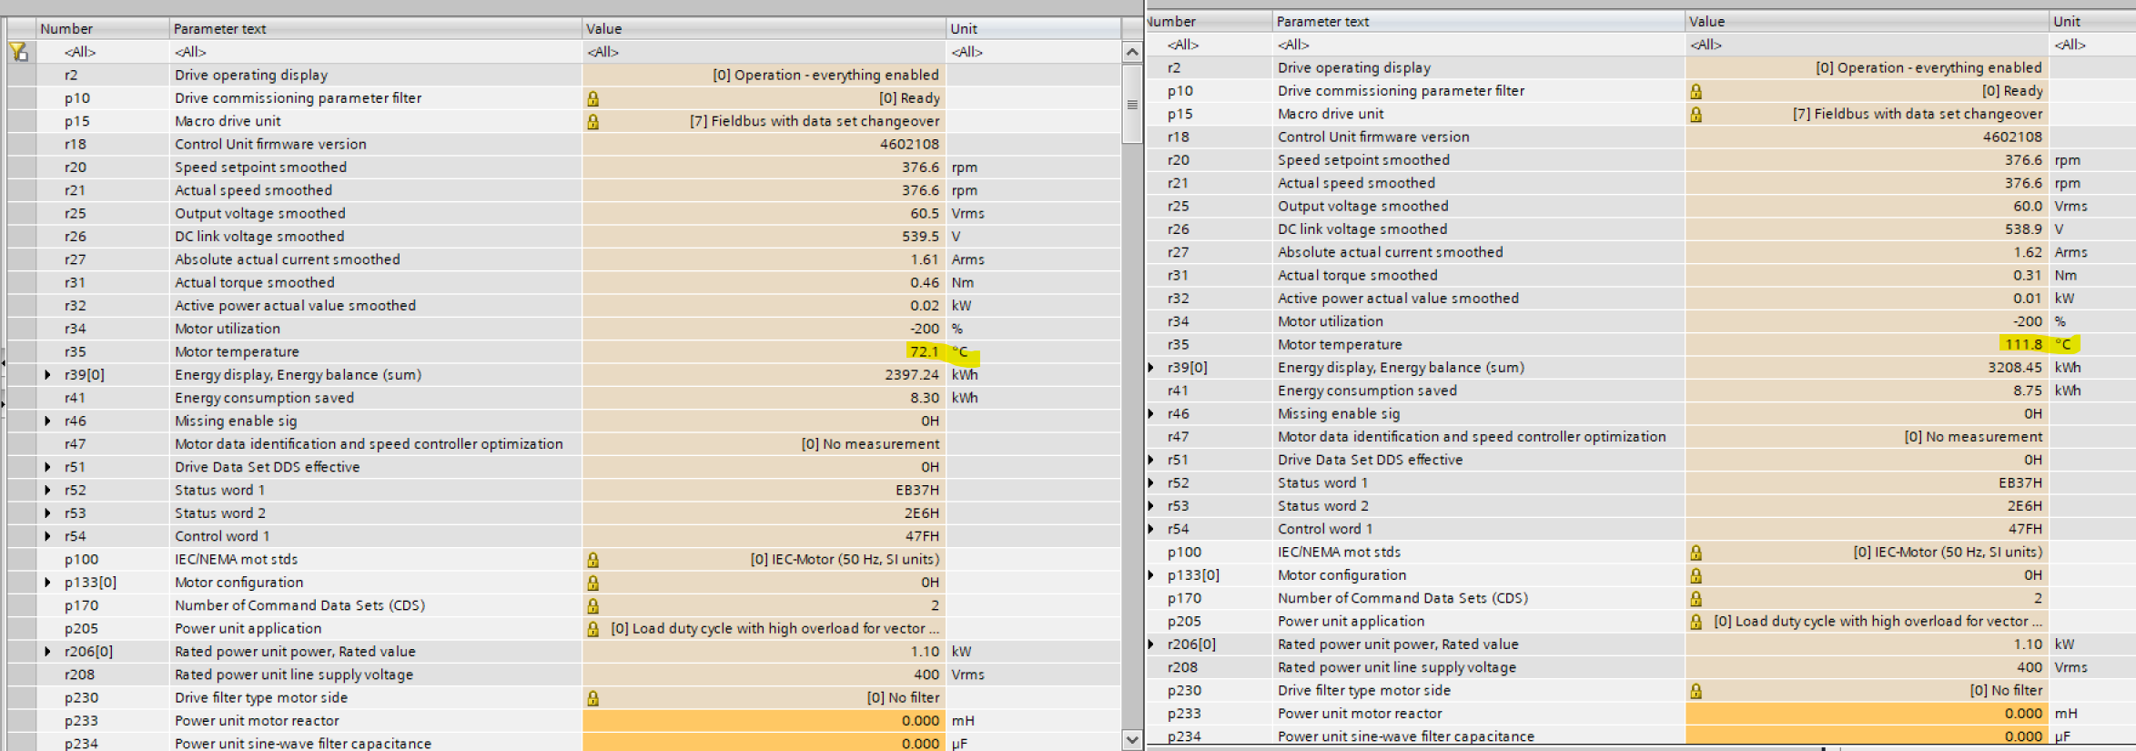
Task: Click the filter funnel icon in left table
Action: [19, 52]
